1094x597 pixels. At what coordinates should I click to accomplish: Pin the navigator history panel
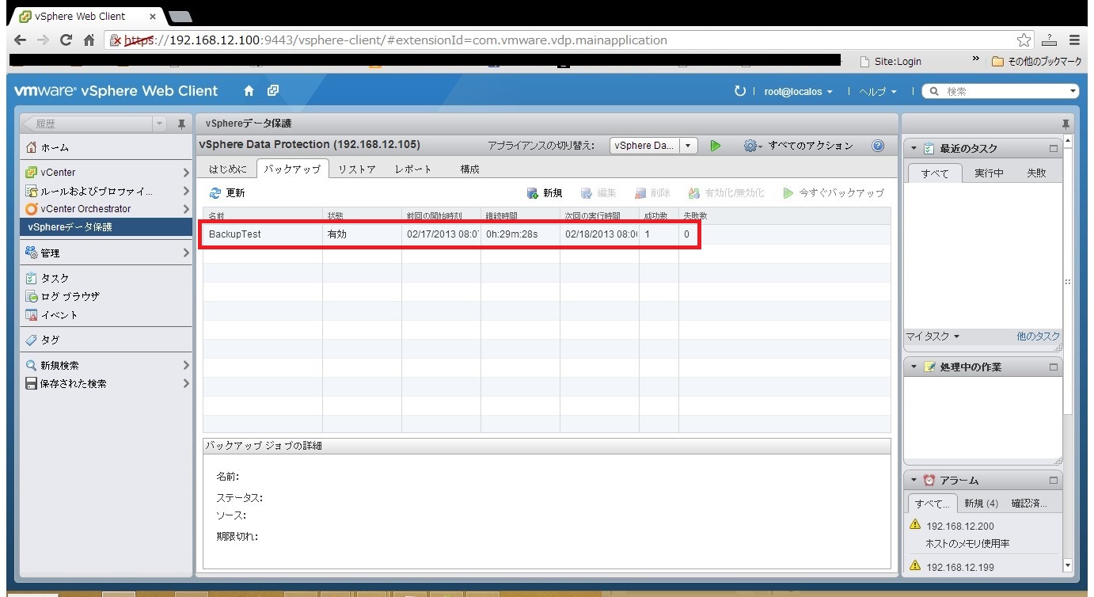coord(181,124)
